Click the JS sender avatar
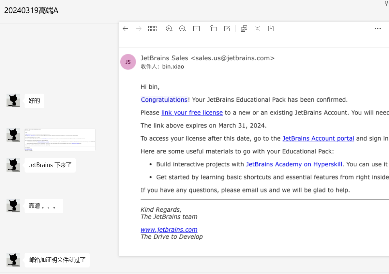This screenshot has width=389, height=274. coord(128,62)
